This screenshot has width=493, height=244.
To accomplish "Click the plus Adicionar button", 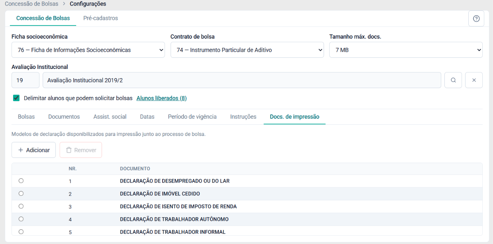I will (33, 150).
